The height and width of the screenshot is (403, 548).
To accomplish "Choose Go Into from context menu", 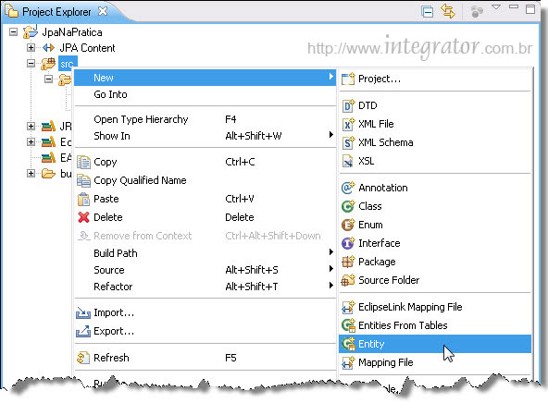I will 205,94.
